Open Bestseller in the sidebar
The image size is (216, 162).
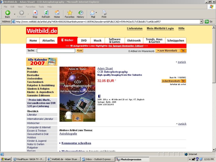point(33,75)
